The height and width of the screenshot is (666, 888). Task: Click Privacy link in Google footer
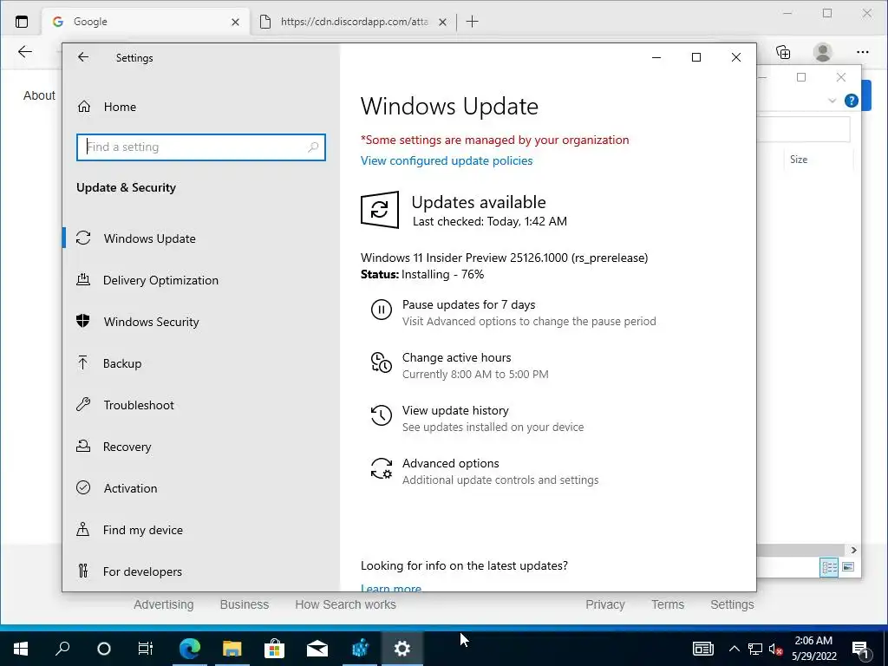click(x=604, y=604)
